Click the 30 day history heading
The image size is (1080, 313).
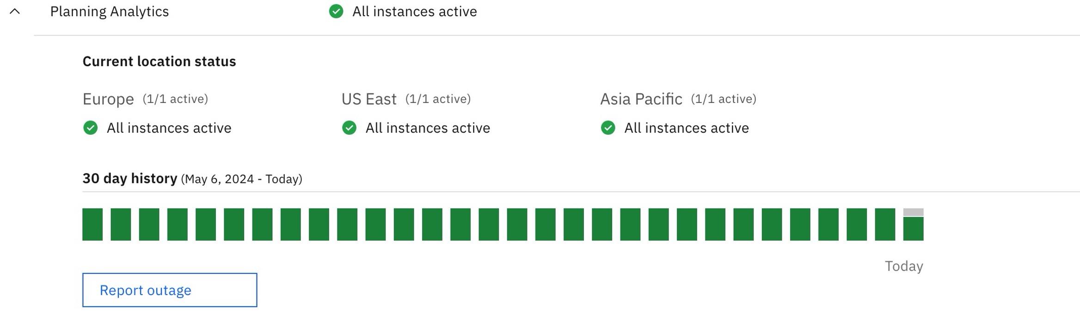130,178
